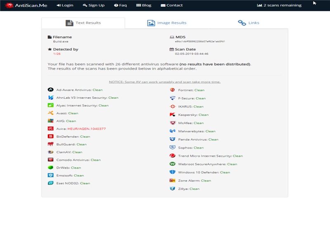Click the F-Secure icon
The height and width of the screenshot is (226, 330).
[x=172, y=98]
